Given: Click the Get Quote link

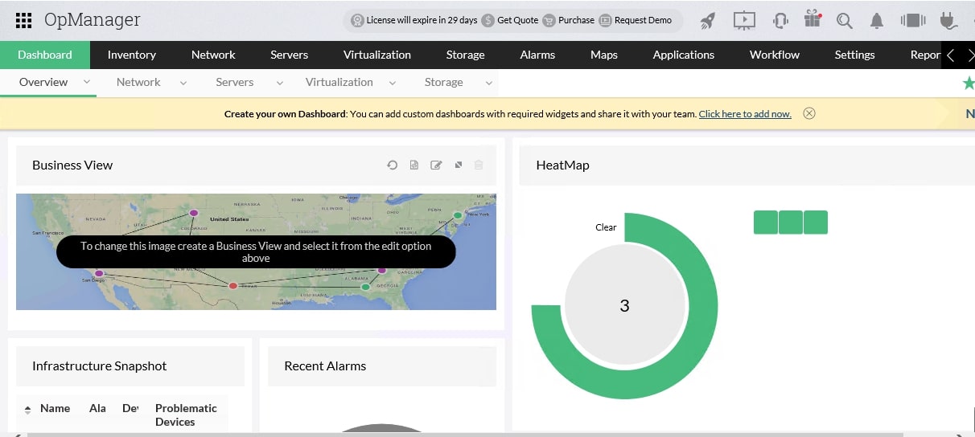Looking at the screenshot, I should coord(518,20).
